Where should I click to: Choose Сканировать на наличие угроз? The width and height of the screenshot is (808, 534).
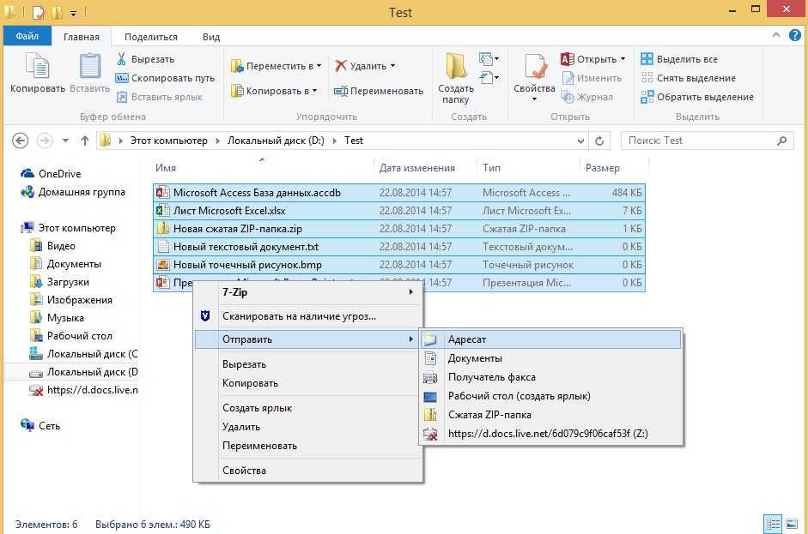(x=307, y=316)
